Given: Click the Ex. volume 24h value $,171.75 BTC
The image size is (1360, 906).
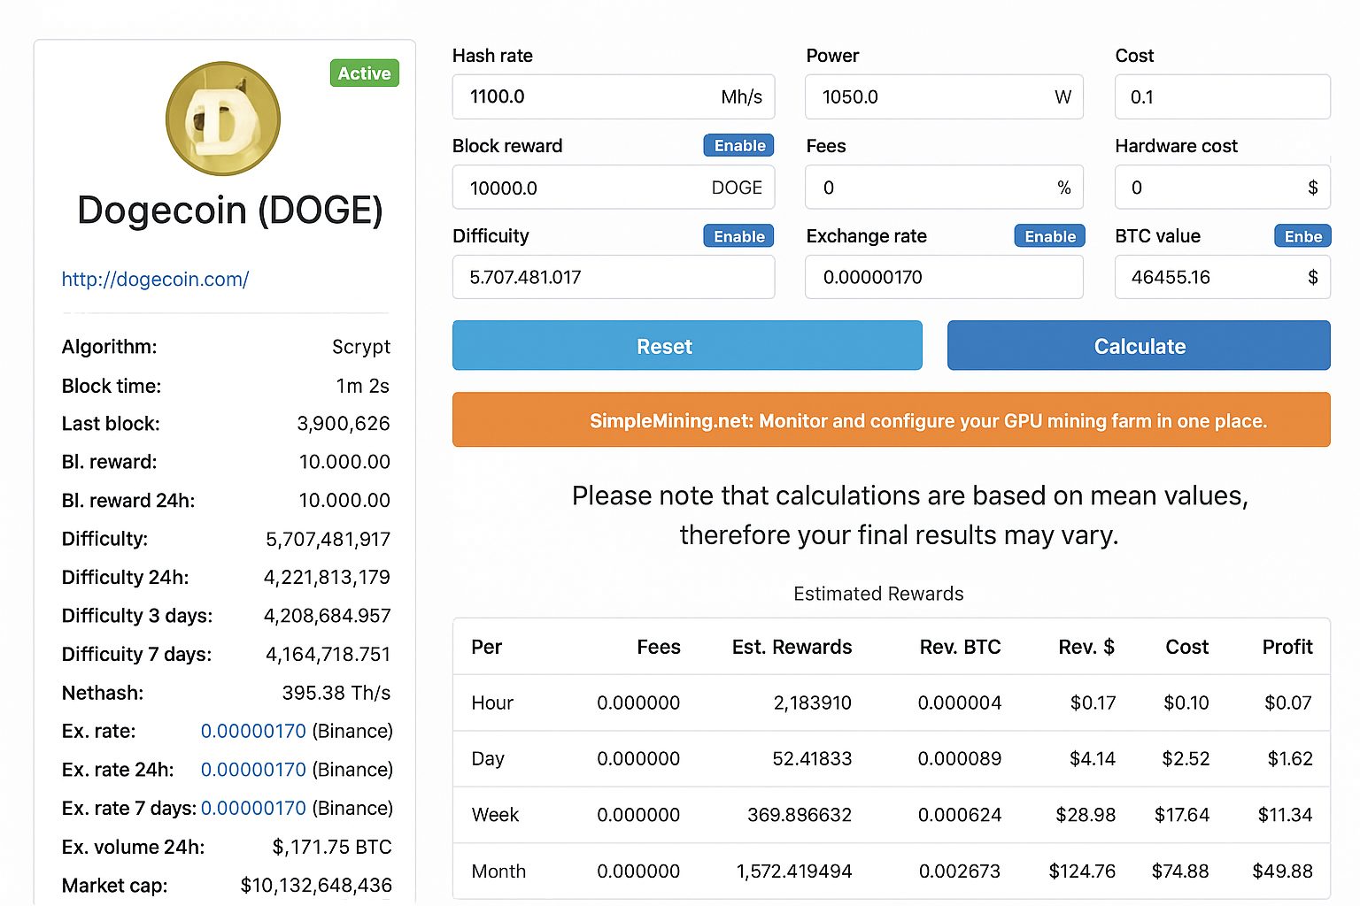Looking at the screenshot, I should tap(332, 847).
